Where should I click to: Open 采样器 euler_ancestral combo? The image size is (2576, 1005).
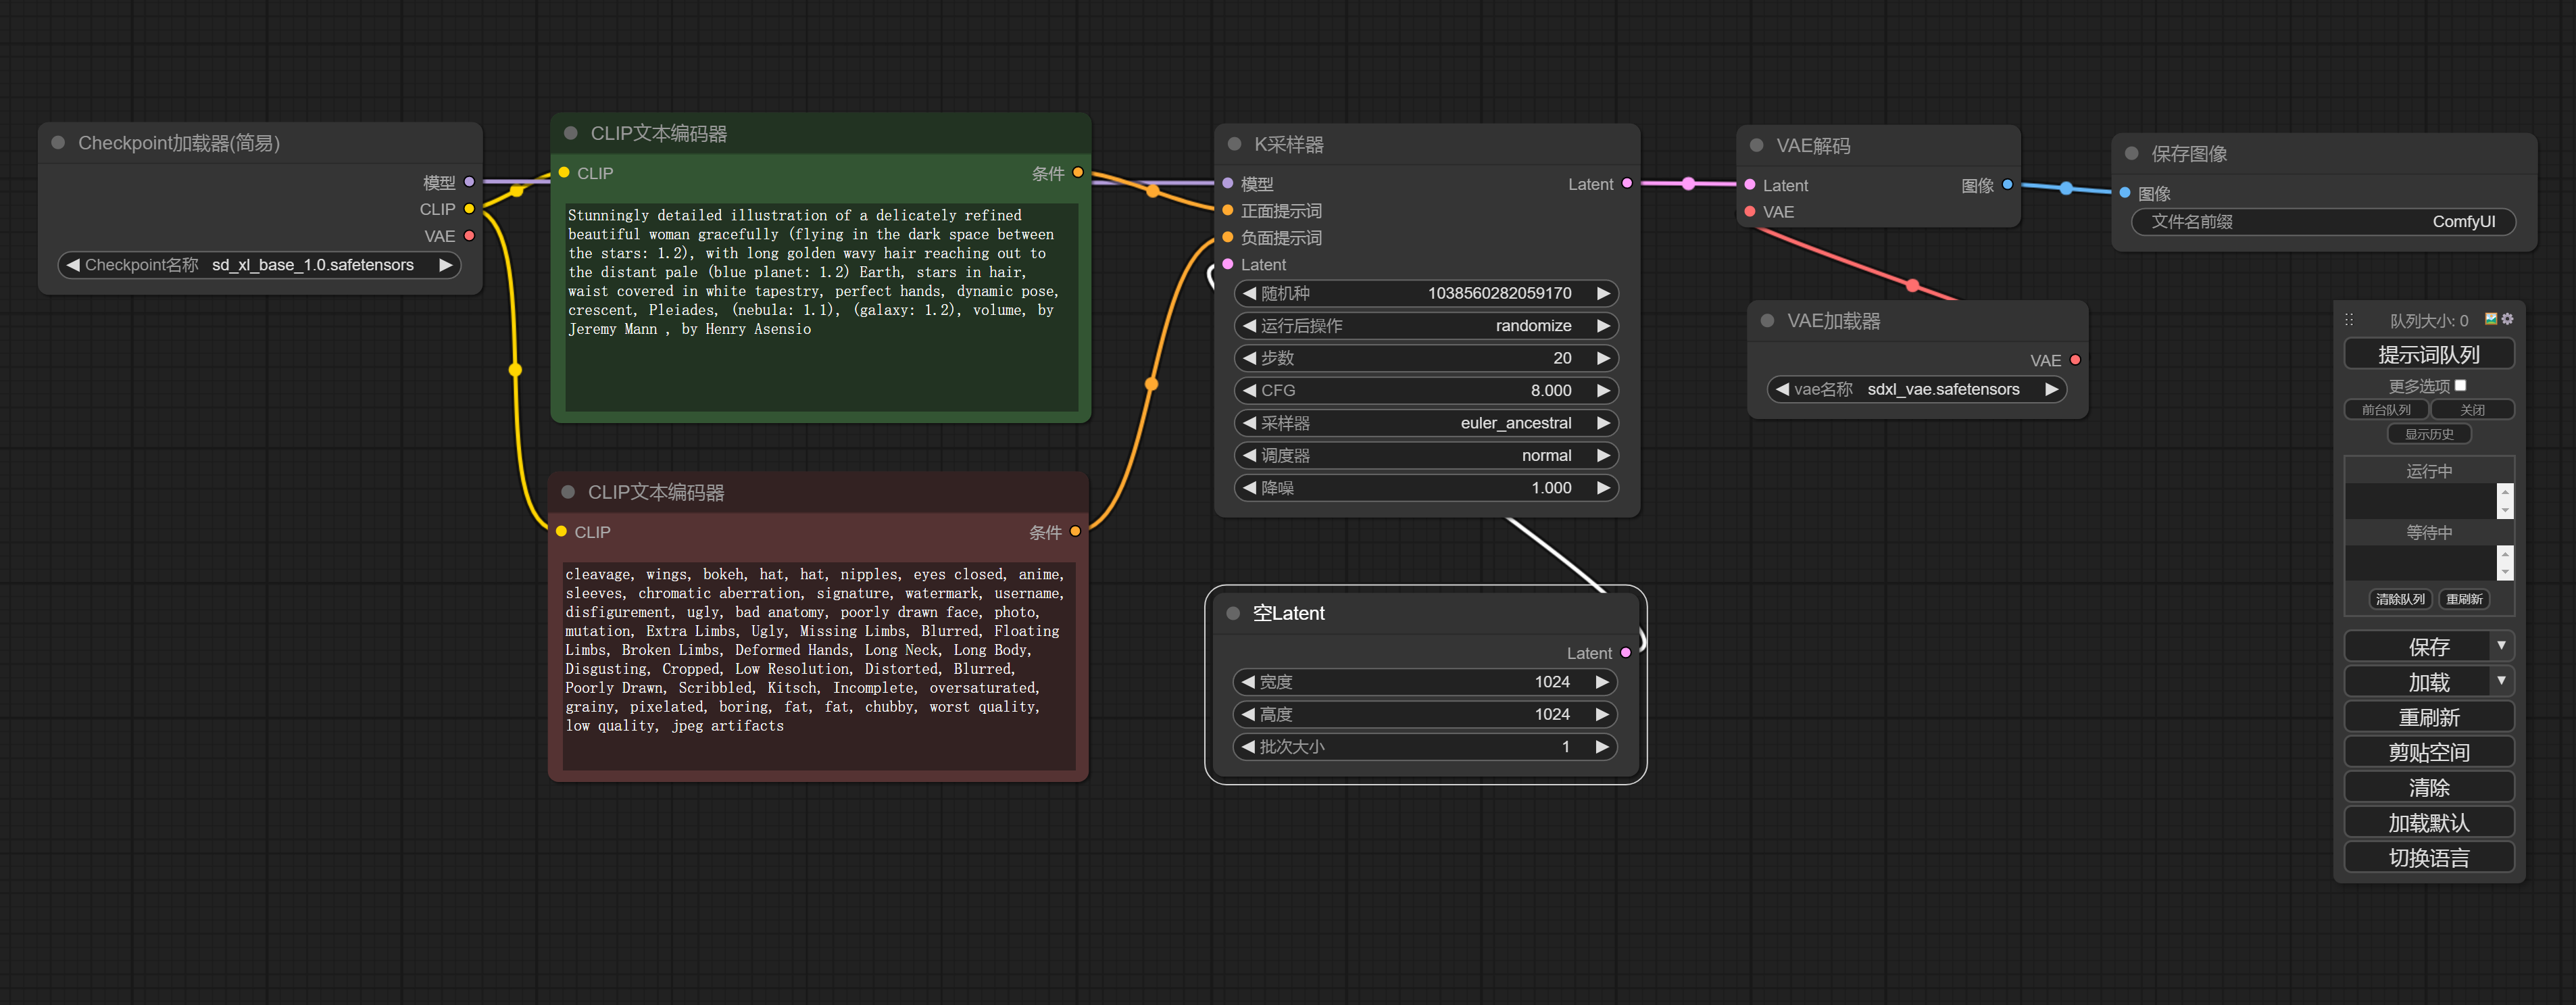[1426, 423]
